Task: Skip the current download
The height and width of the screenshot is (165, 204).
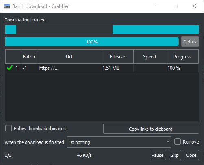Action: (x=175, y=155)
